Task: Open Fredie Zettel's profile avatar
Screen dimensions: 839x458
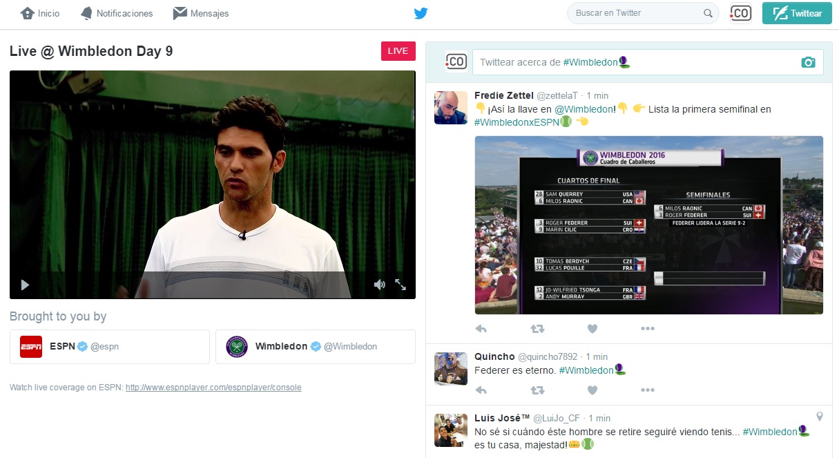Action: coord(451,108)
